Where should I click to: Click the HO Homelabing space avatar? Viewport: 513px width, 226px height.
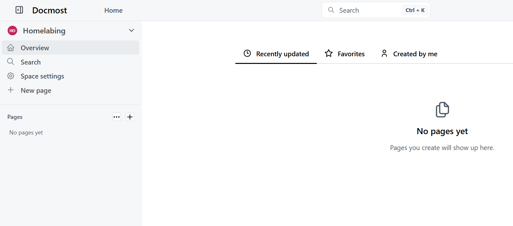12,31
